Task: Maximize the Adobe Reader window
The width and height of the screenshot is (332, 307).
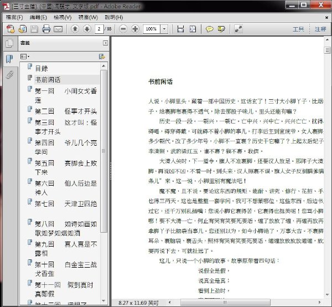Action: pyautogui.click(x=304, y=5)
